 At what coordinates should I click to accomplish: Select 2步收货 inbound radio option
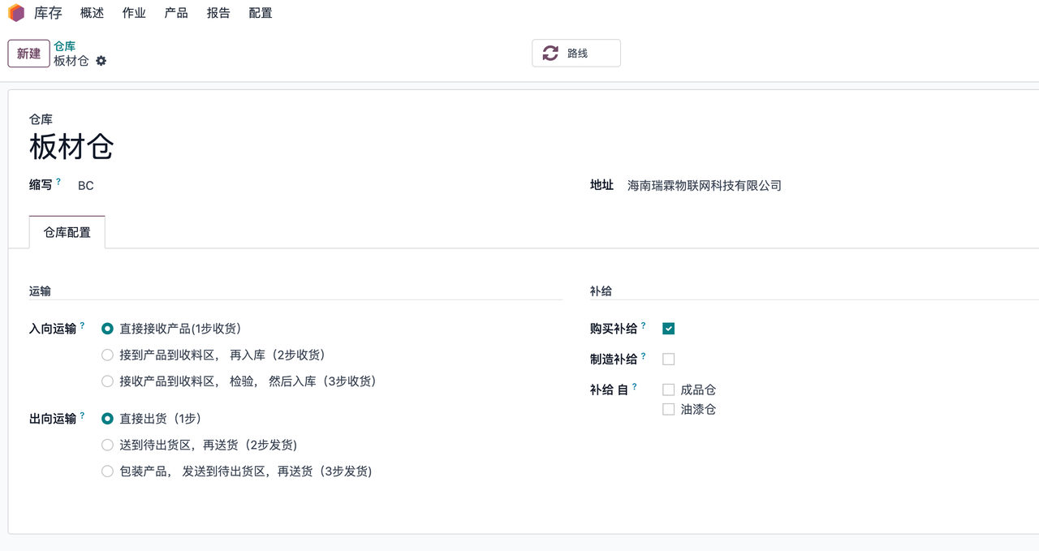click(107, 355)
